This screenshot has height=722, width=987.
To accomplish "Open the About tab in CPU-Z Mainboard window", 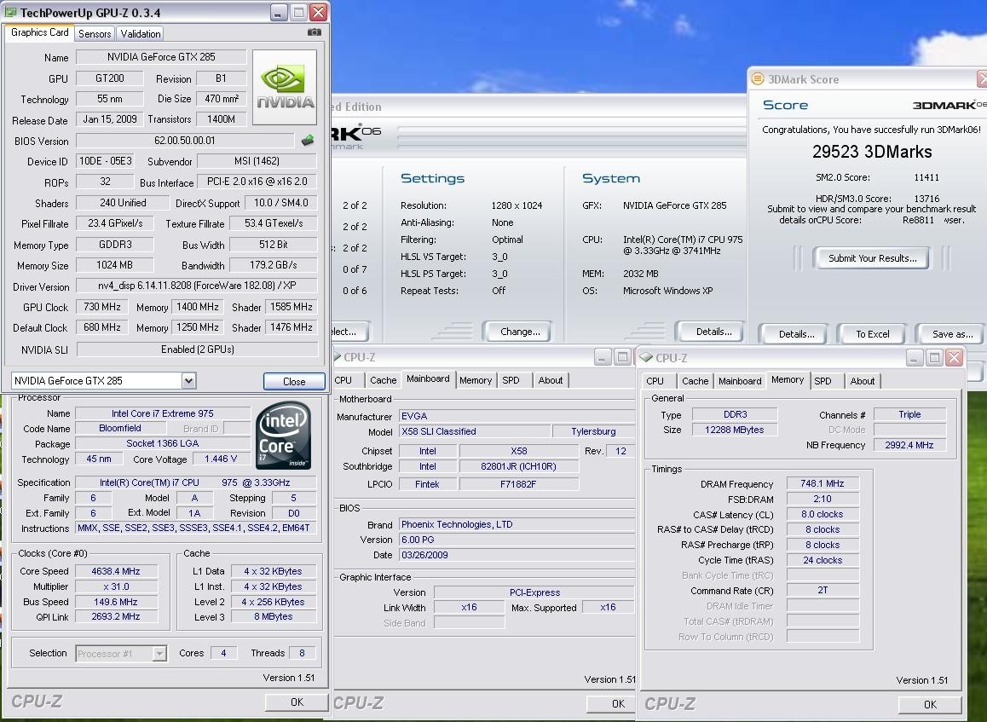I will (550, 380).
